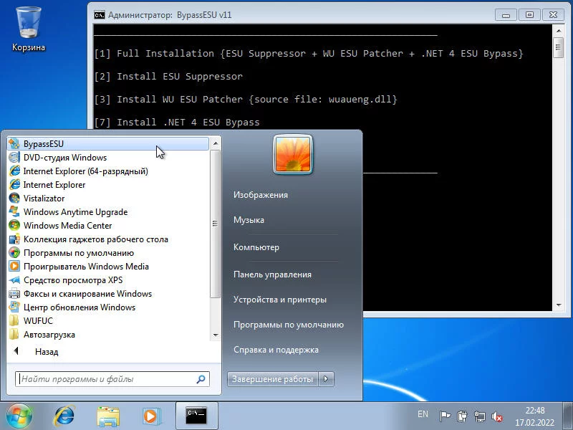Click the safely remove hardware tray icon
The image size is (573, 430).
coord(462,416)
